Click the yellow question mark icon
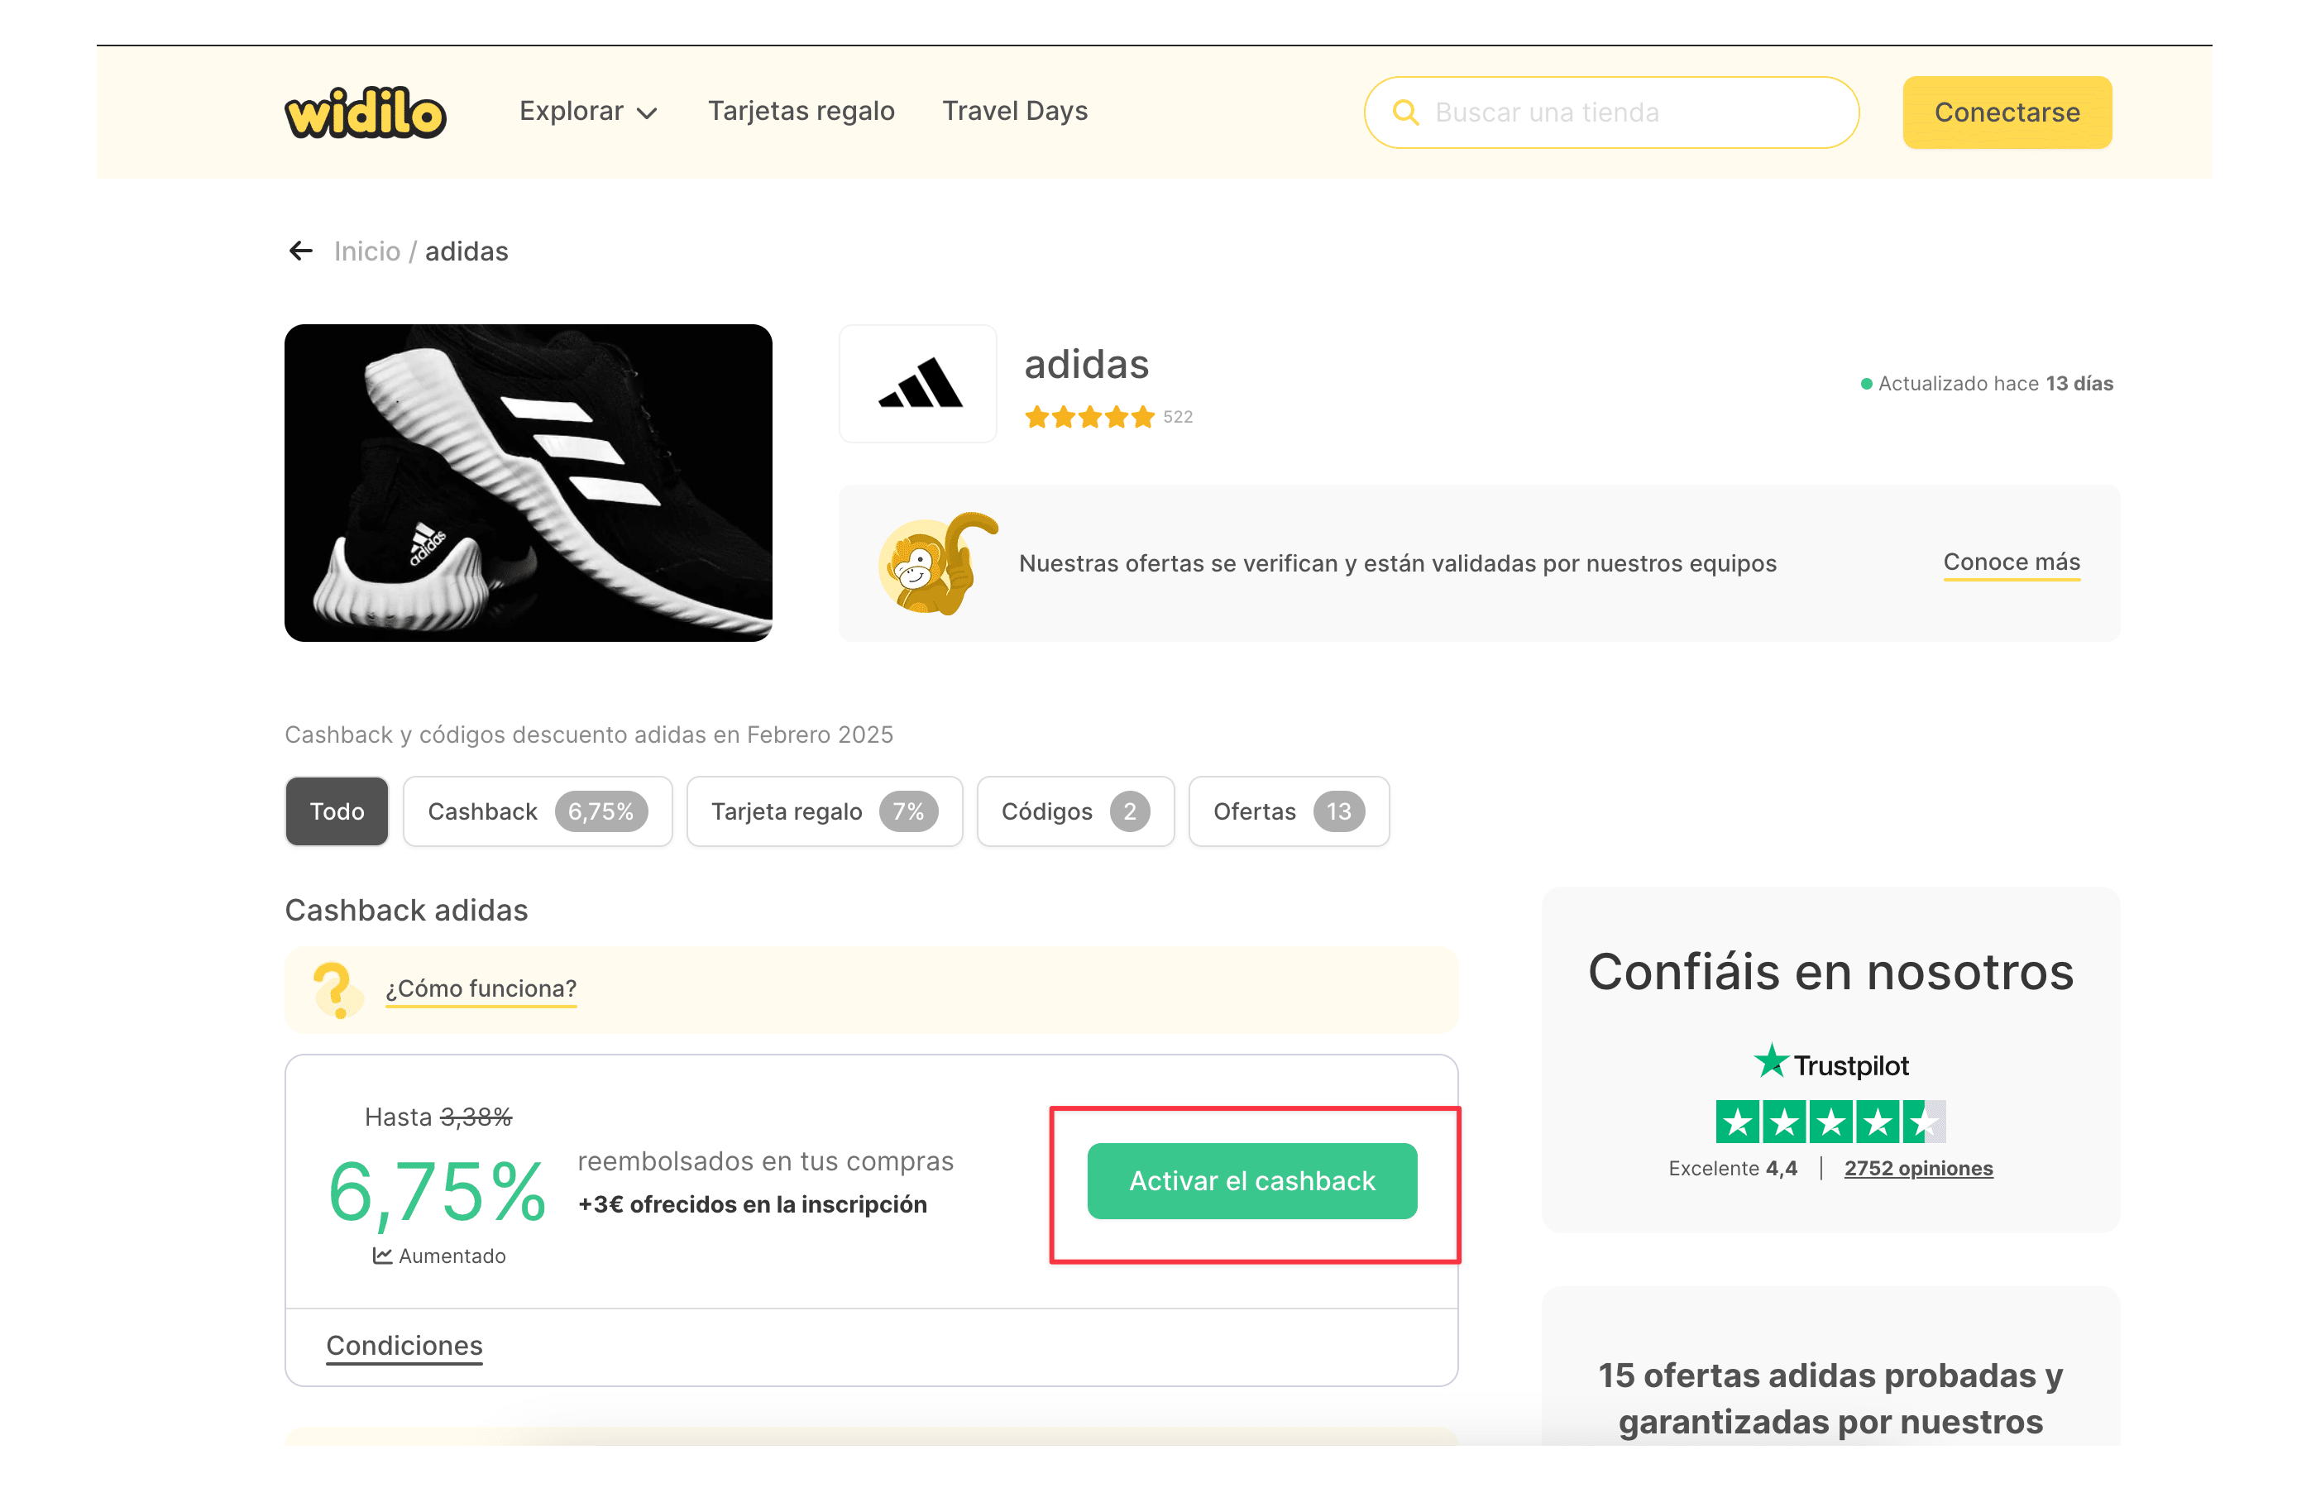The width and height of the screenshot is (2311, 1488). [x=334, y=989]
